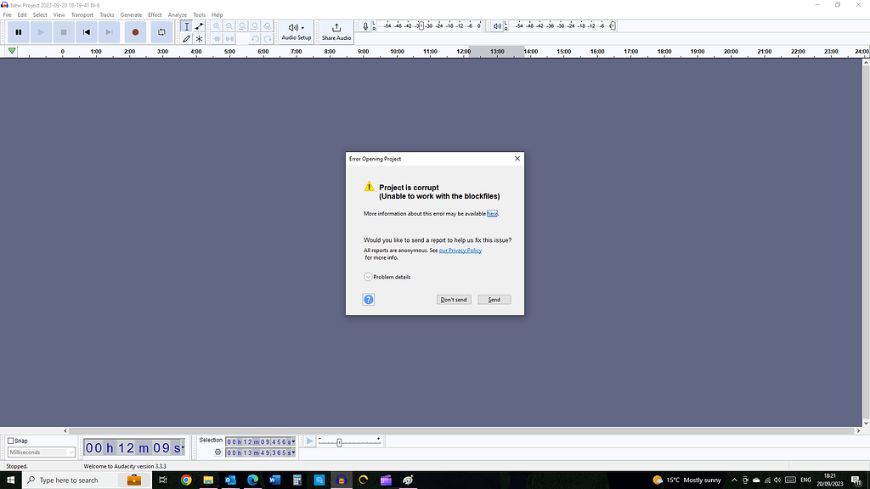The image size is (870, 489).
Task: Activate the Multi-tool
Action: [x=198, y=39]
